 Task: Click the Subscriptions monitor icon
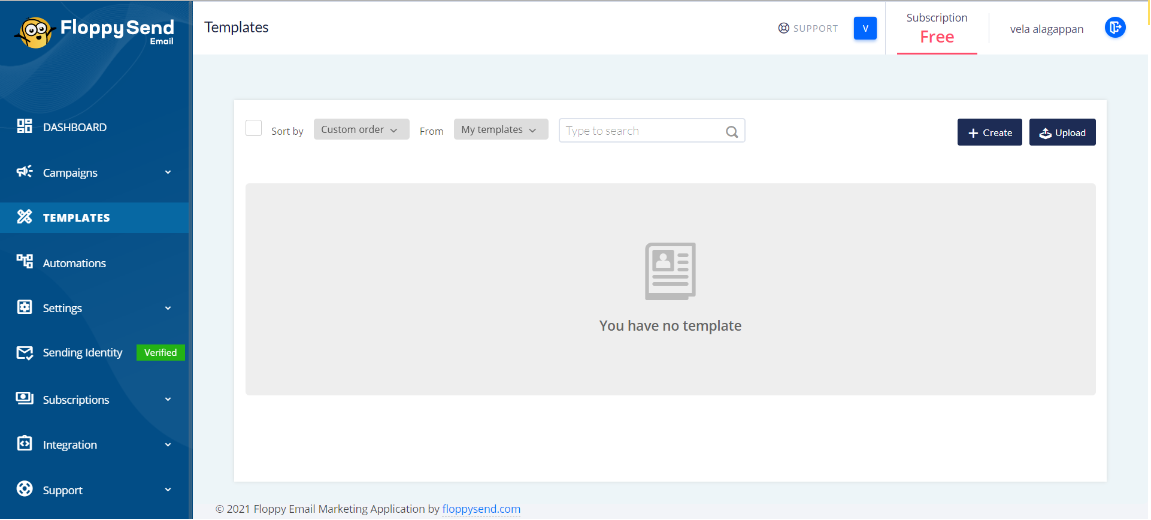click(x=25, y=398)
